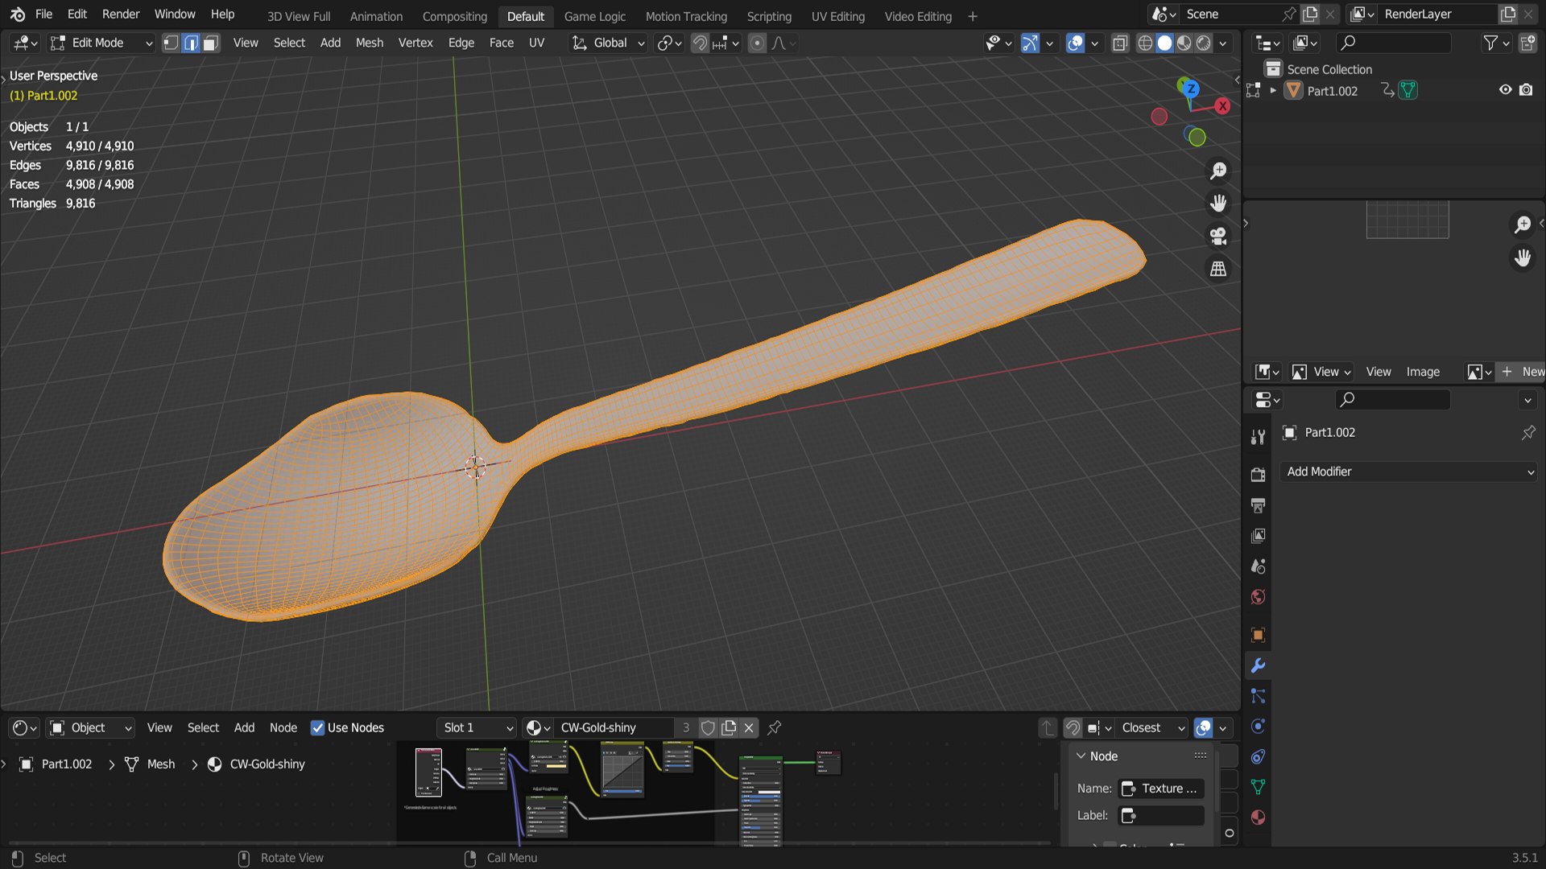Add a new workspace with plus button
Image resolution: width=1546 pixels, height=869 pixels.
pyautogui.click(x=973, y=16)
